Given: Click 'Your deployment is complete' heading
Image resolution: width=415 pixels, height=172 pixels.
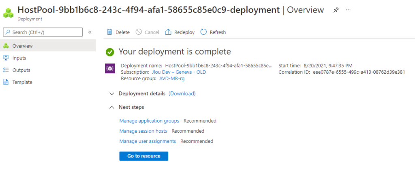Looking at the screenshot, I should (x=175, y=51).
